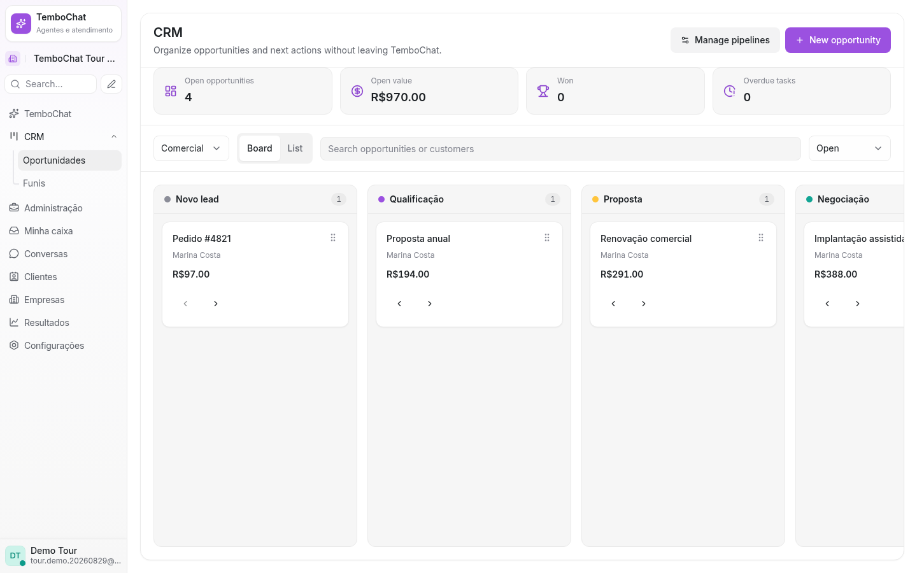The height and width of the screenshot is (573, 917).
Task: Open TemboChat sparkle menu item
Action: 64,114
